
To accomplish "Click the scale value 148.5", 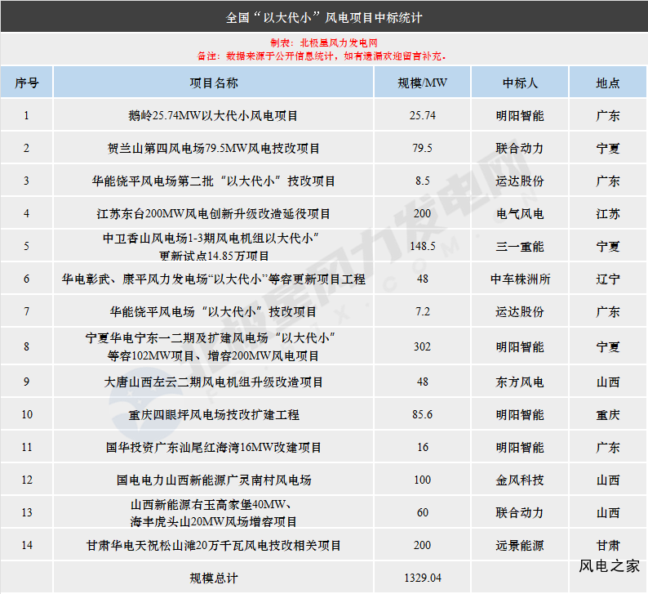I will 423,246.
